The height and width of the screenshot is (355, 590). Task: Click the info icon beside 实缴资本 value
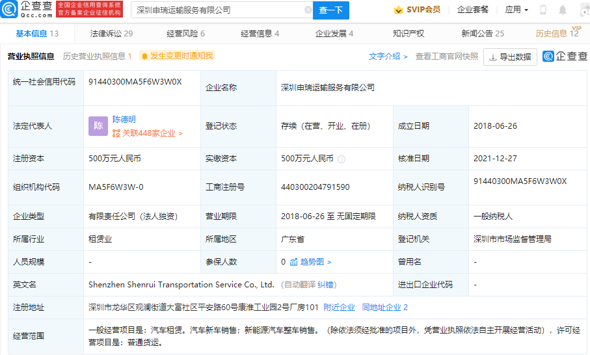point(342,159)
